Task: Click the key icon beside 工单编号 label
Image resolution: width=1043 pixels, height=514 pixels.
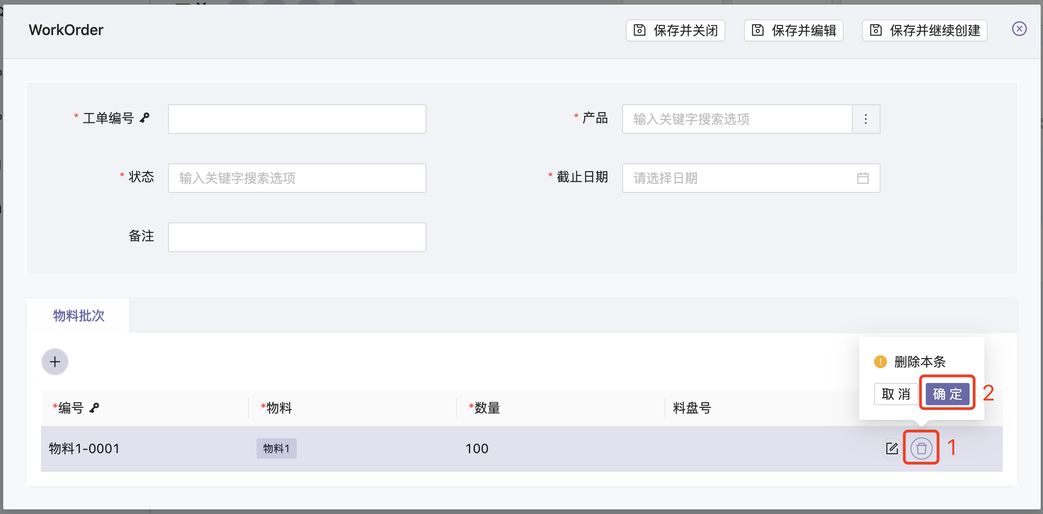Action: [145, 118]
